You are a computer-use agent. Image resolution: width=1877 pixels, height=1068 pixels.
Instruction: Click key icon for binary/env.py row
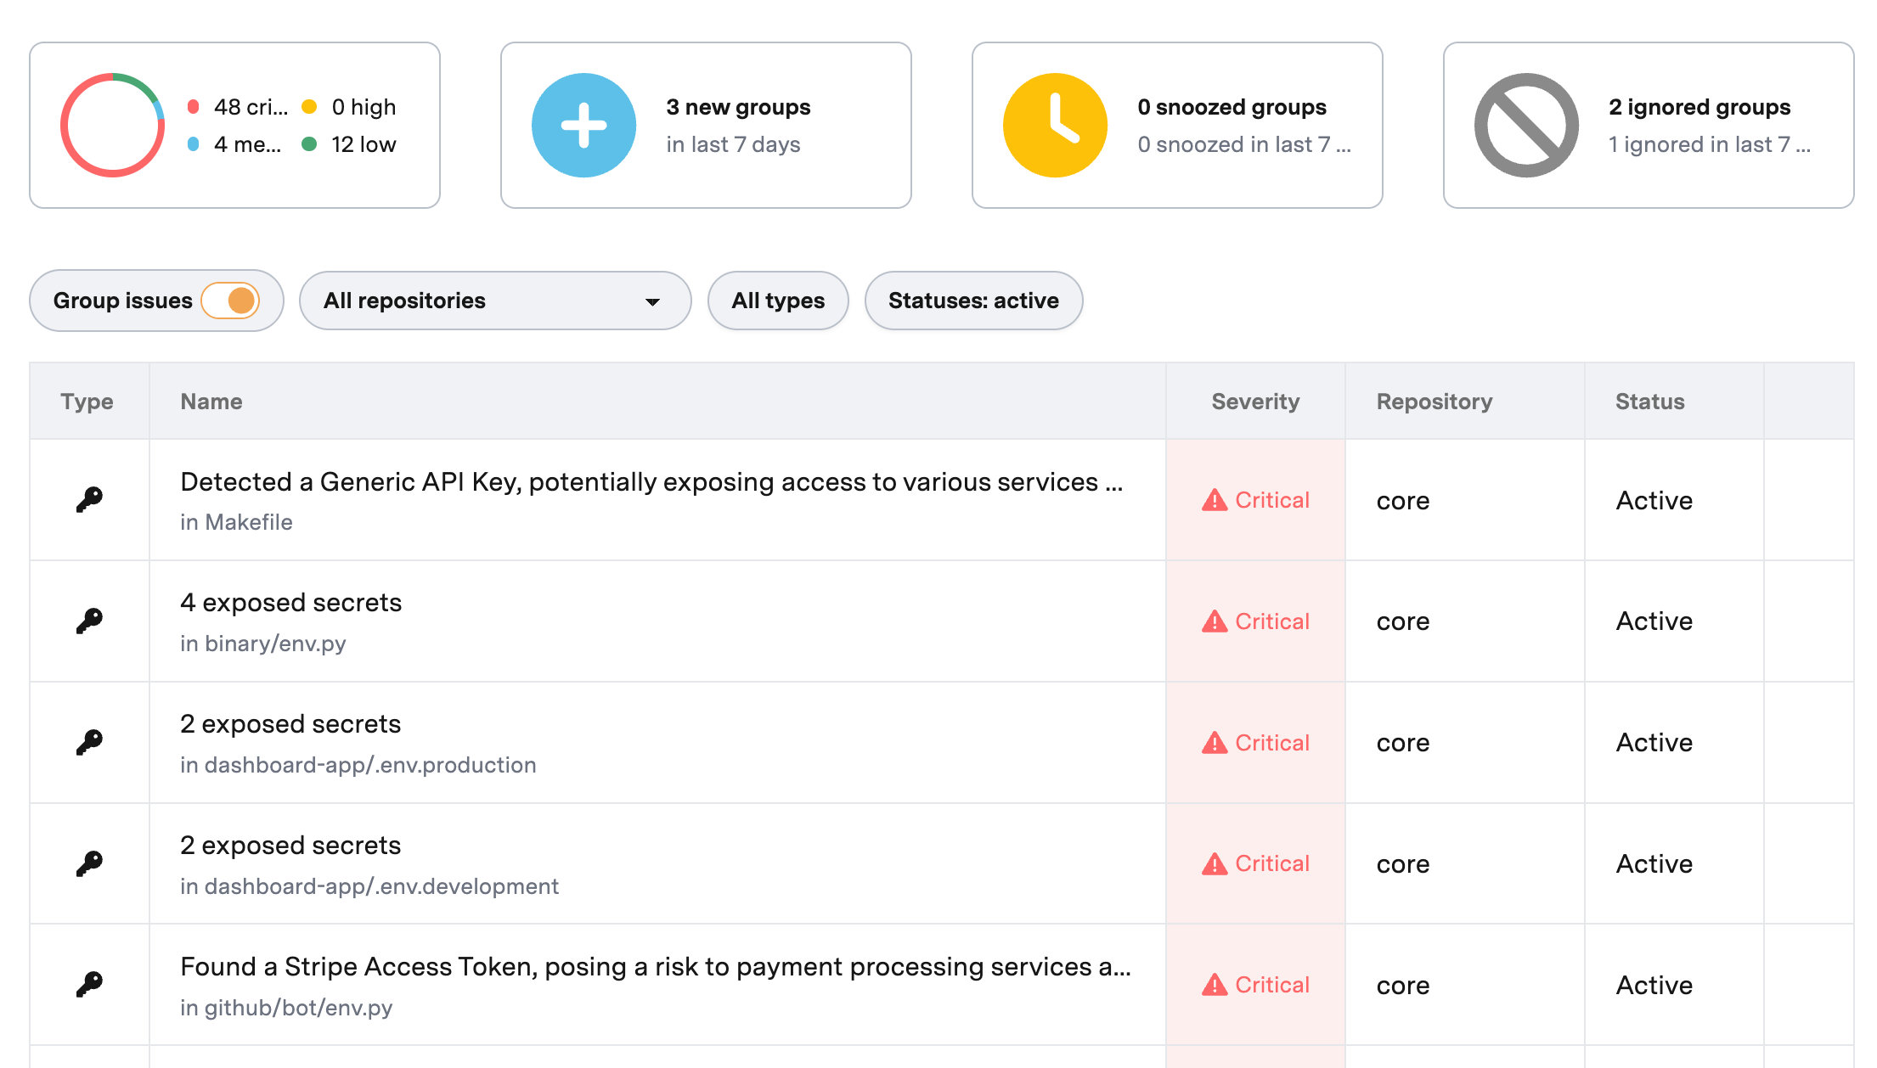tap(89, 621)
